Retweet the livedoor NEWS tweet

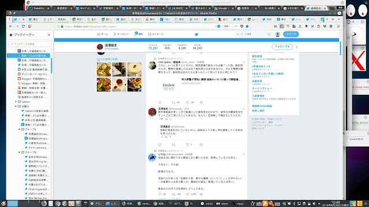coord(174,102)
